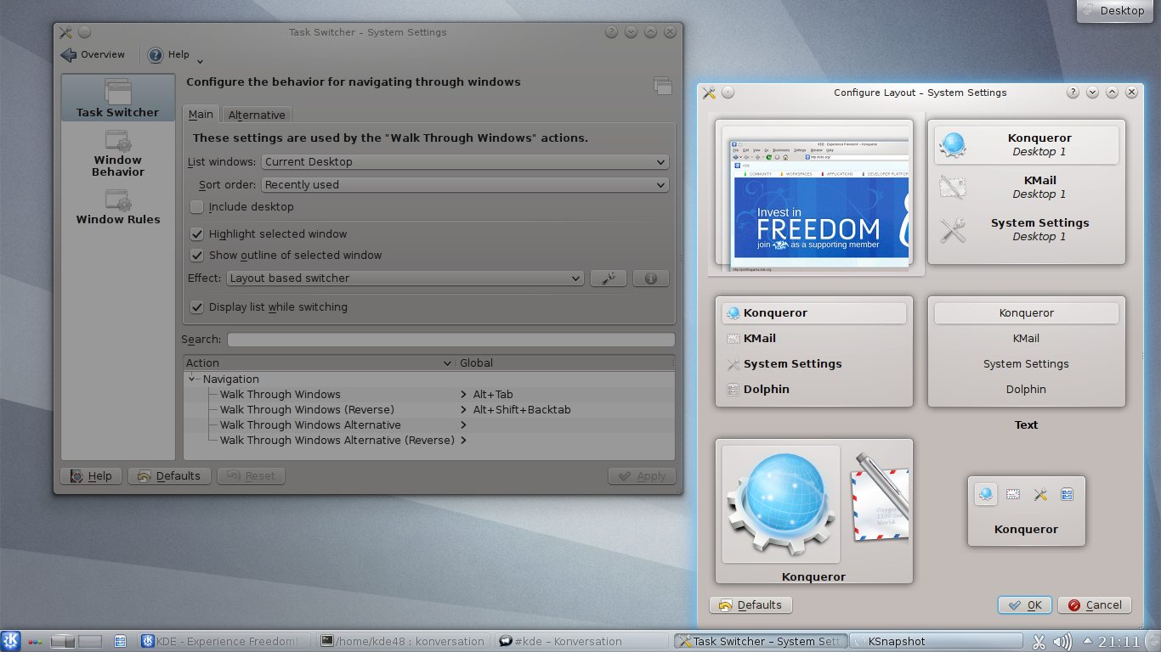Toggle Include desktop checkbox

pos(197,207)
